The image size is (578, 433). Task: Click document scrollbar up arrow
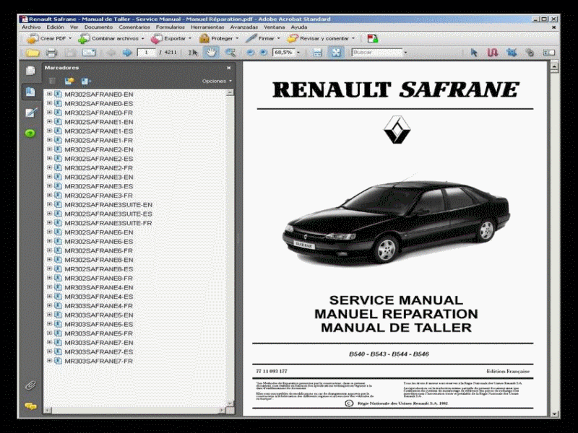coord(554,66)
